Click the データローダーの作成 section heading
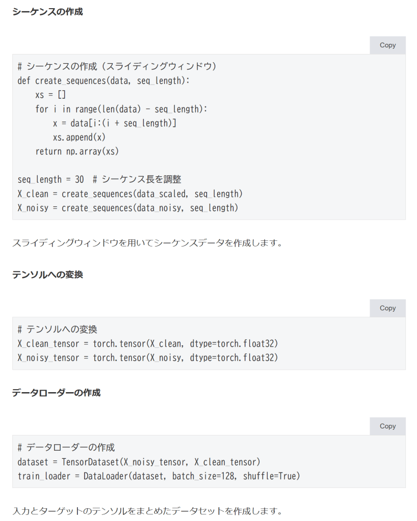The width and height of the screenshot is (417, 521). (x=56, y=393)
